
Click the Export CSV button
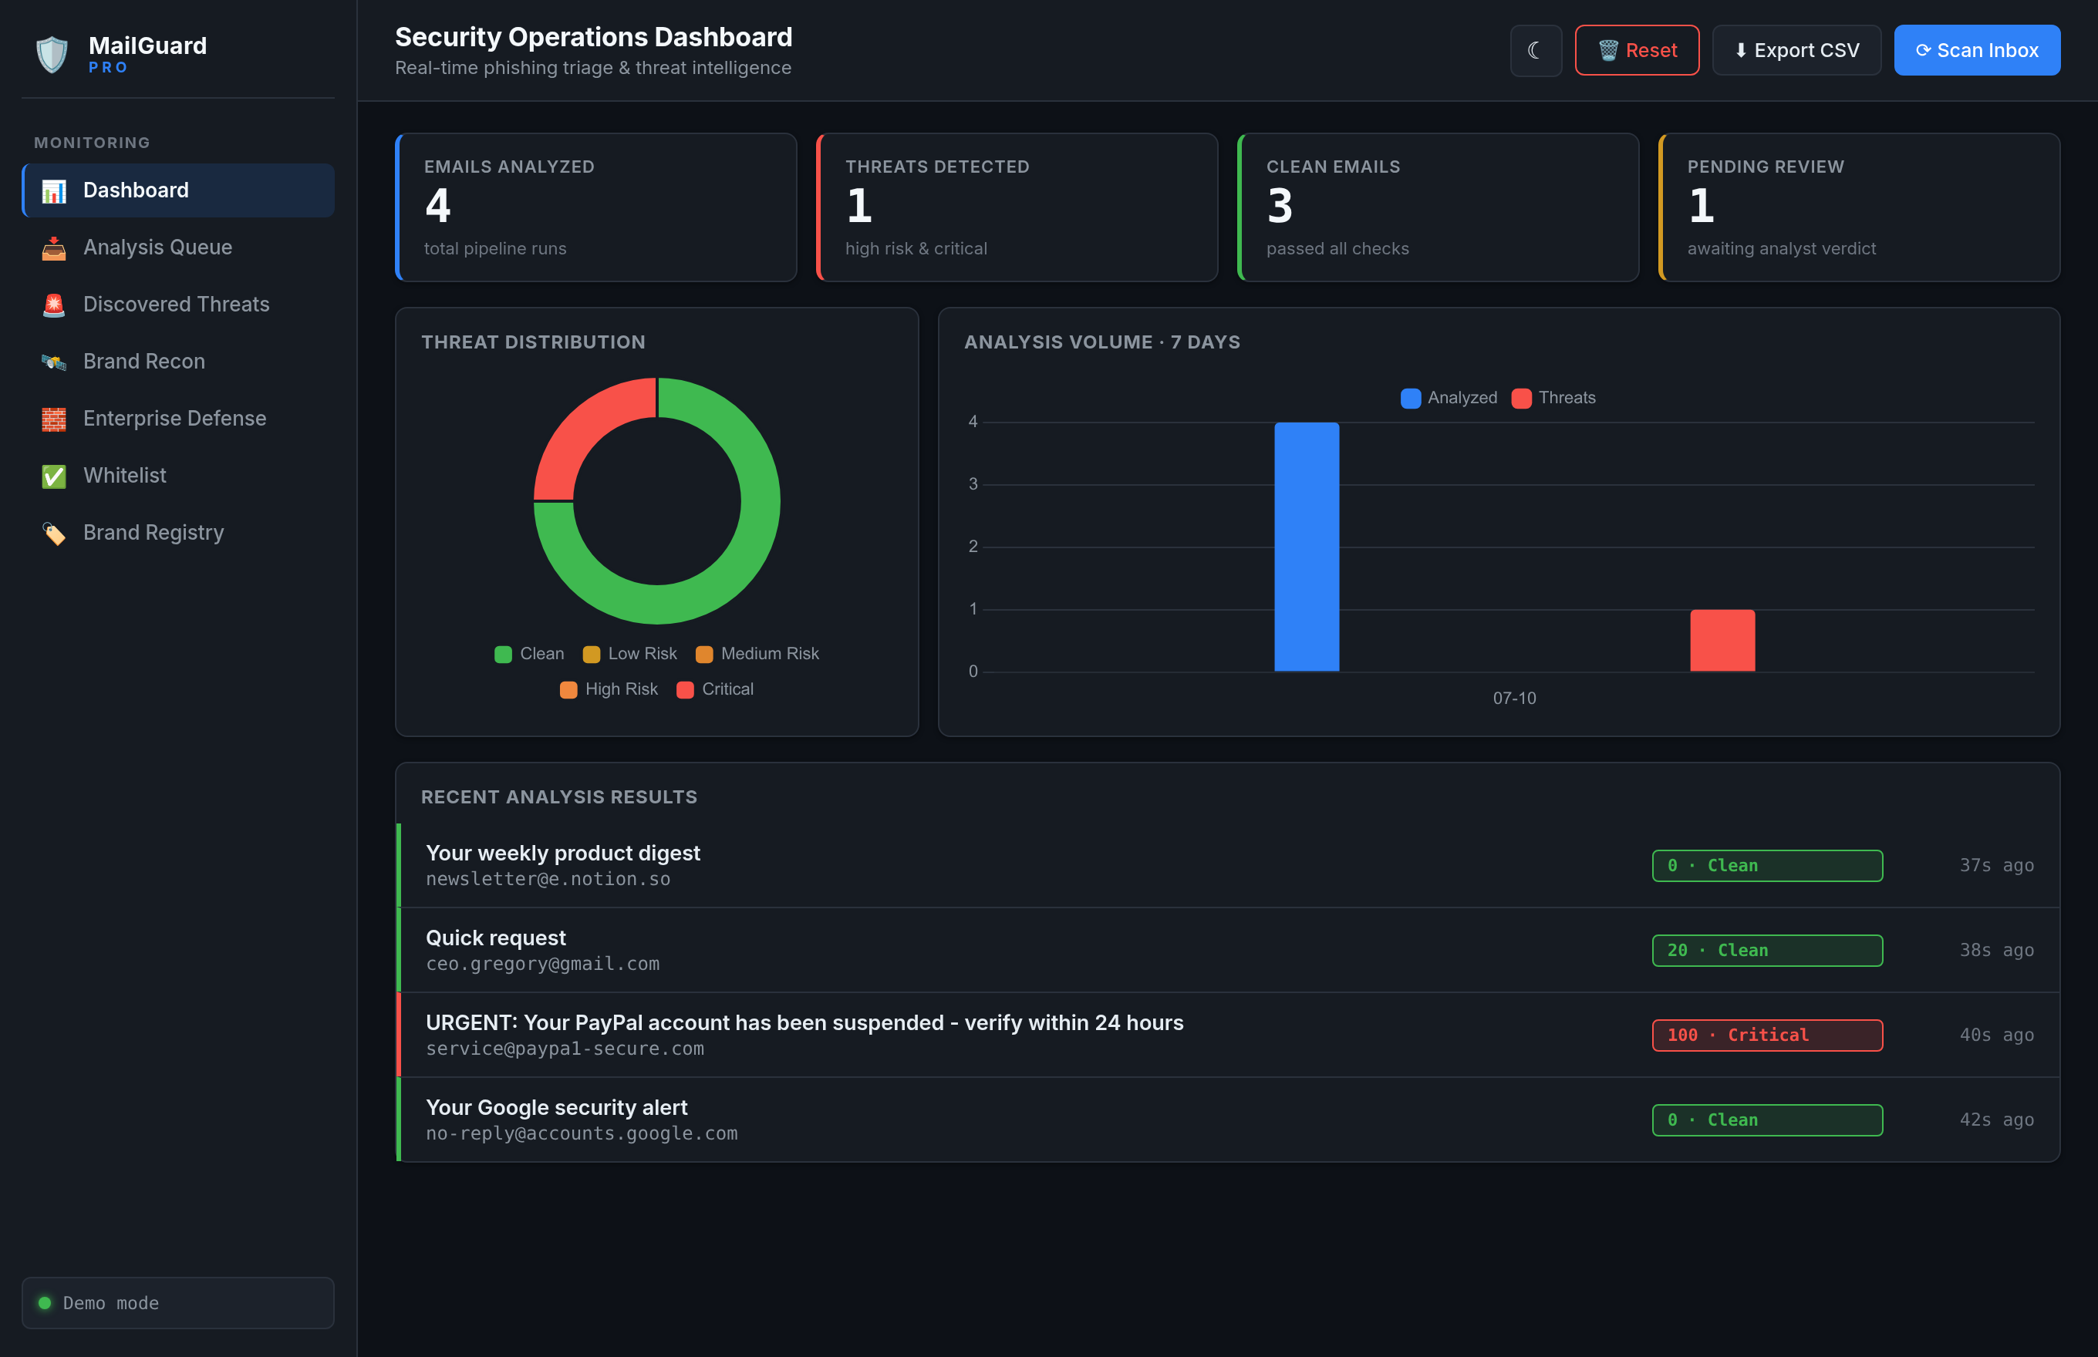coord(1796,50)
